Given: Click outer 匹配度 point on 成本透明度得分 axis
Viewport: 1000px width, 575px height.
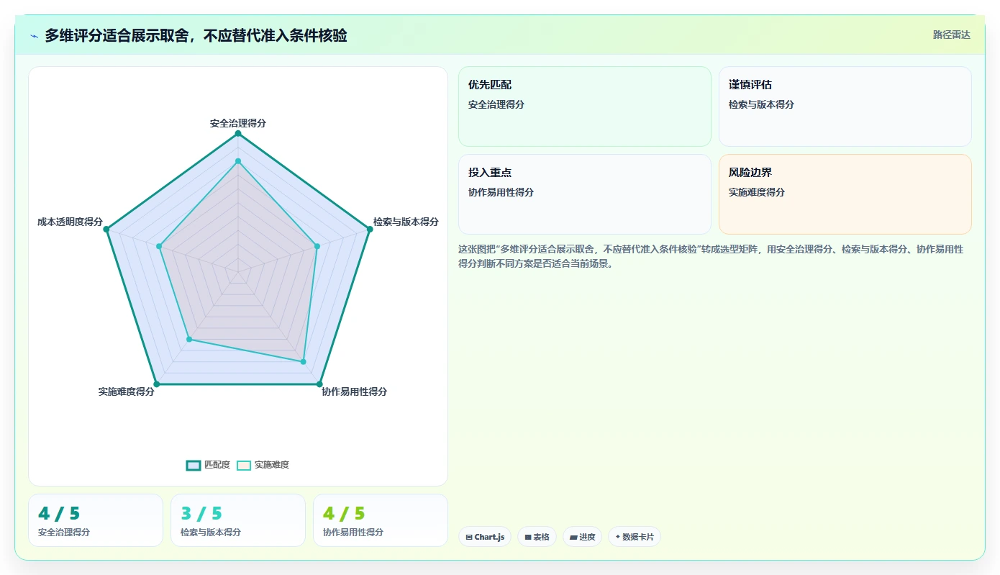Looking at the screenshot, I should pos(106,229).
